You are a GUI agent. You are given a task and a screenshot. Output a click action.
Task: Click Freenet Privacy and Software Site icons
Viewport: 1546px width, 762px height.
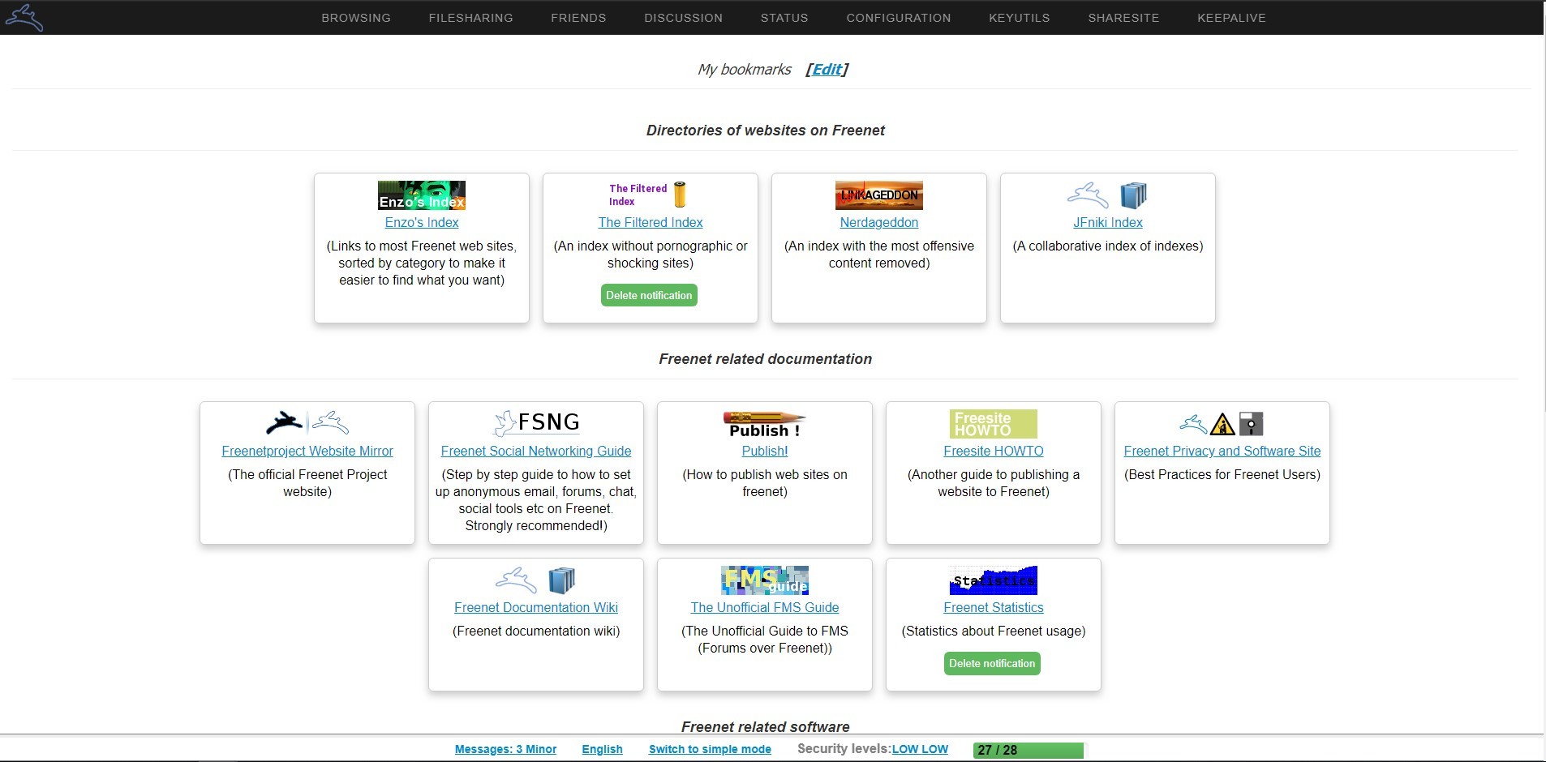(1222, 424)
